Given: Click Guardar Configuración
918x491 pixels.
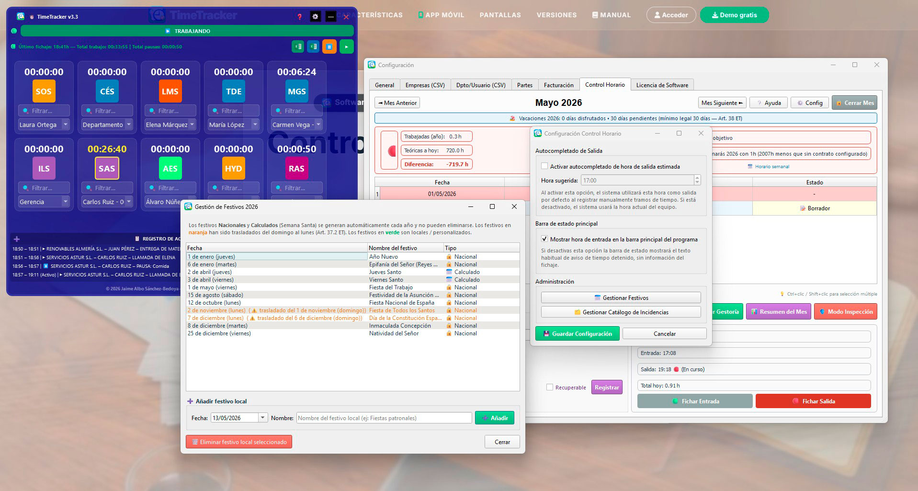Looking at the screenshot, I should 577,333.
